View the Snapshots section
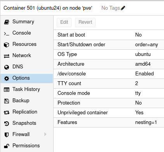The height and width of the screenshot is (152, 164). pyautogui.click(x=27, y=123)
